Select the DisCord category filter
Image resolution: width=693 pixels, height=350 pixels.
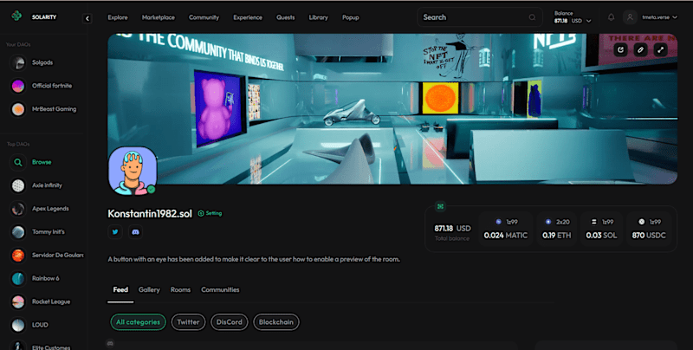click(230, 322)
